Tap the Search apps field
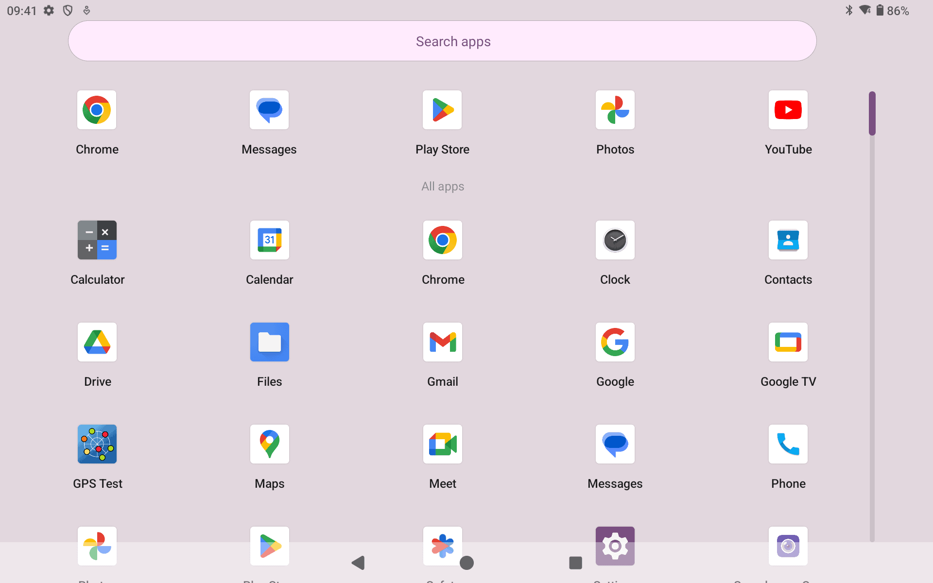Screen dimensions: 933x583 (x=442, y=41)
